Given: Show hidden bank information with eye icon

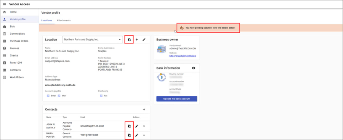Looking at the screenshot, I should 193,68.
